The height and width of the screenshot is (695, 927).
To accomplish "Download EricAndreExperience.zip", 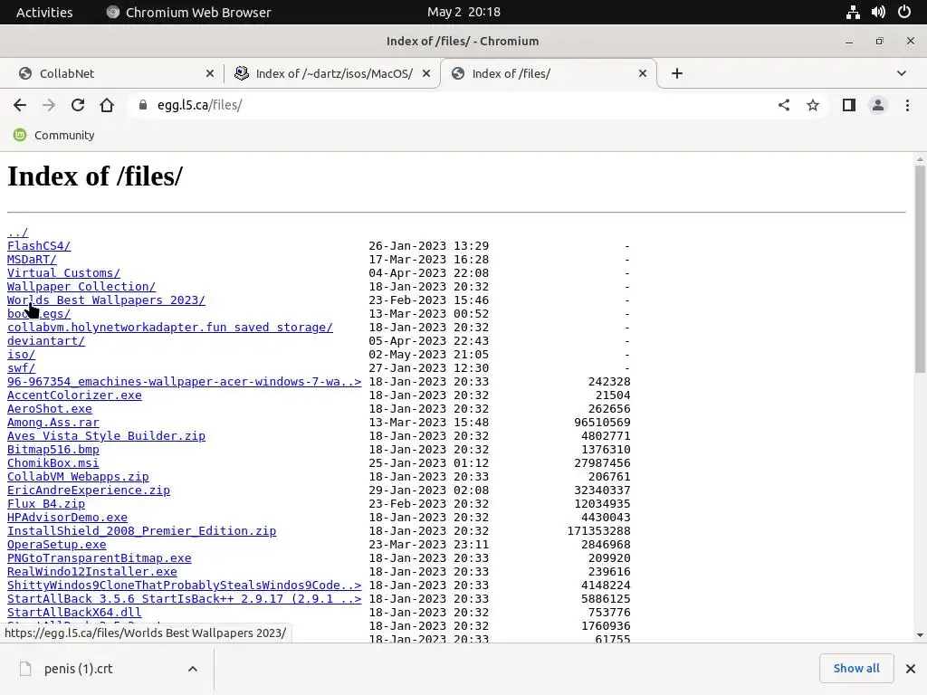I will point(89,490).
